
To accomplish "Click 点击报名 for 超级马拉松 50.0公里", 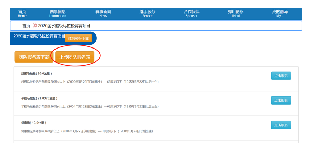I will click(x=281, y=75).
